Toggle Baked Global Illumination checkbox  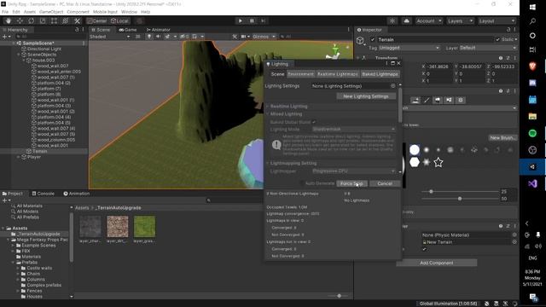314,122
